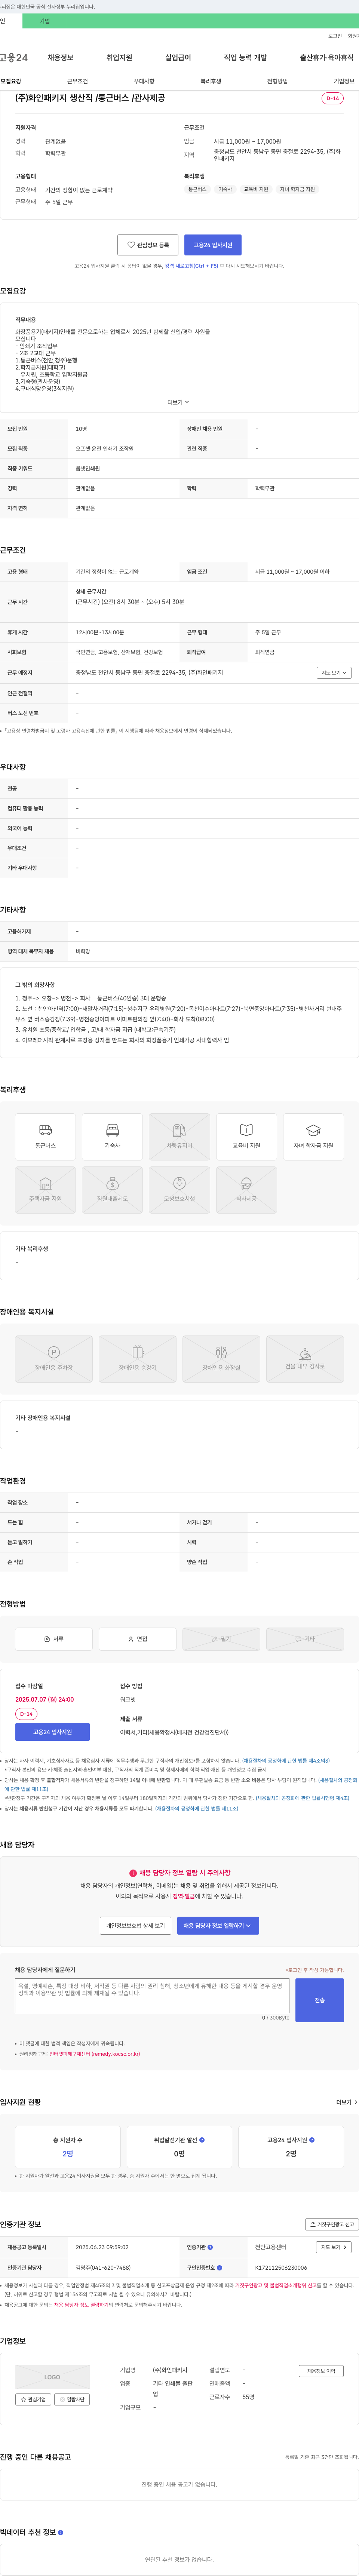
Task: Click info icon next to 취업알선기관 알선
Action: pyautogui.click(x=202, y=2140)
